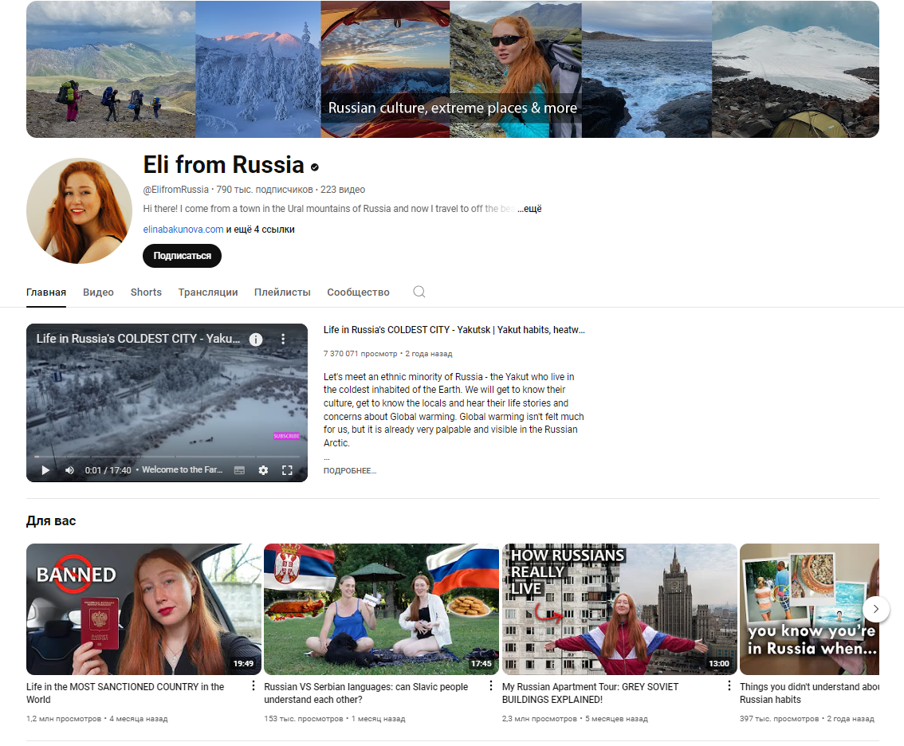Viewport: 904px width, 746px height.
Task: Click the pink SUBSCRIBE overlay in video
Action: (286, 436)
